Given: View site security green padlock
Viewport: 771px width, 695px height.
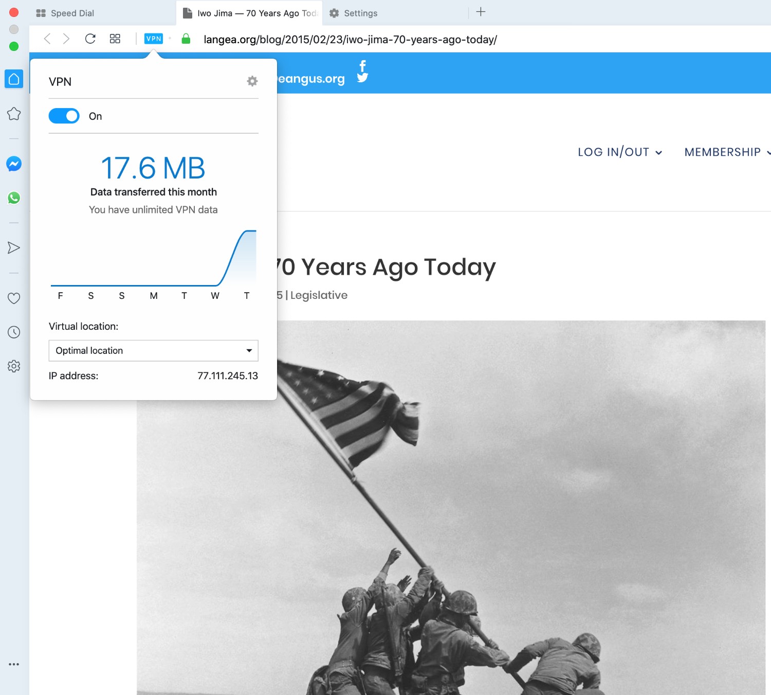Looking at the screenshot, I should click(x=186, y=39).
